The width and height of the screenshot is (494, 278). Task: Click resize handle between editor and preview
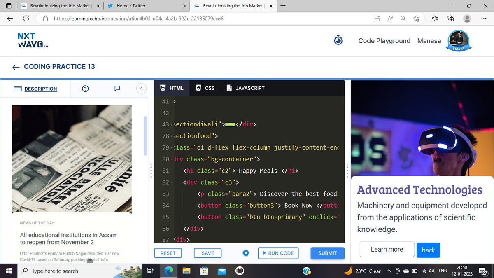click(x=348, y=170)
